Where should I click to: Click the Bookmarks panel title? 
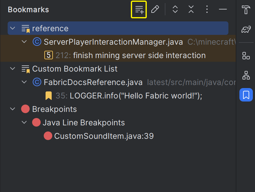pyautogui.click(x=28, y=9)
